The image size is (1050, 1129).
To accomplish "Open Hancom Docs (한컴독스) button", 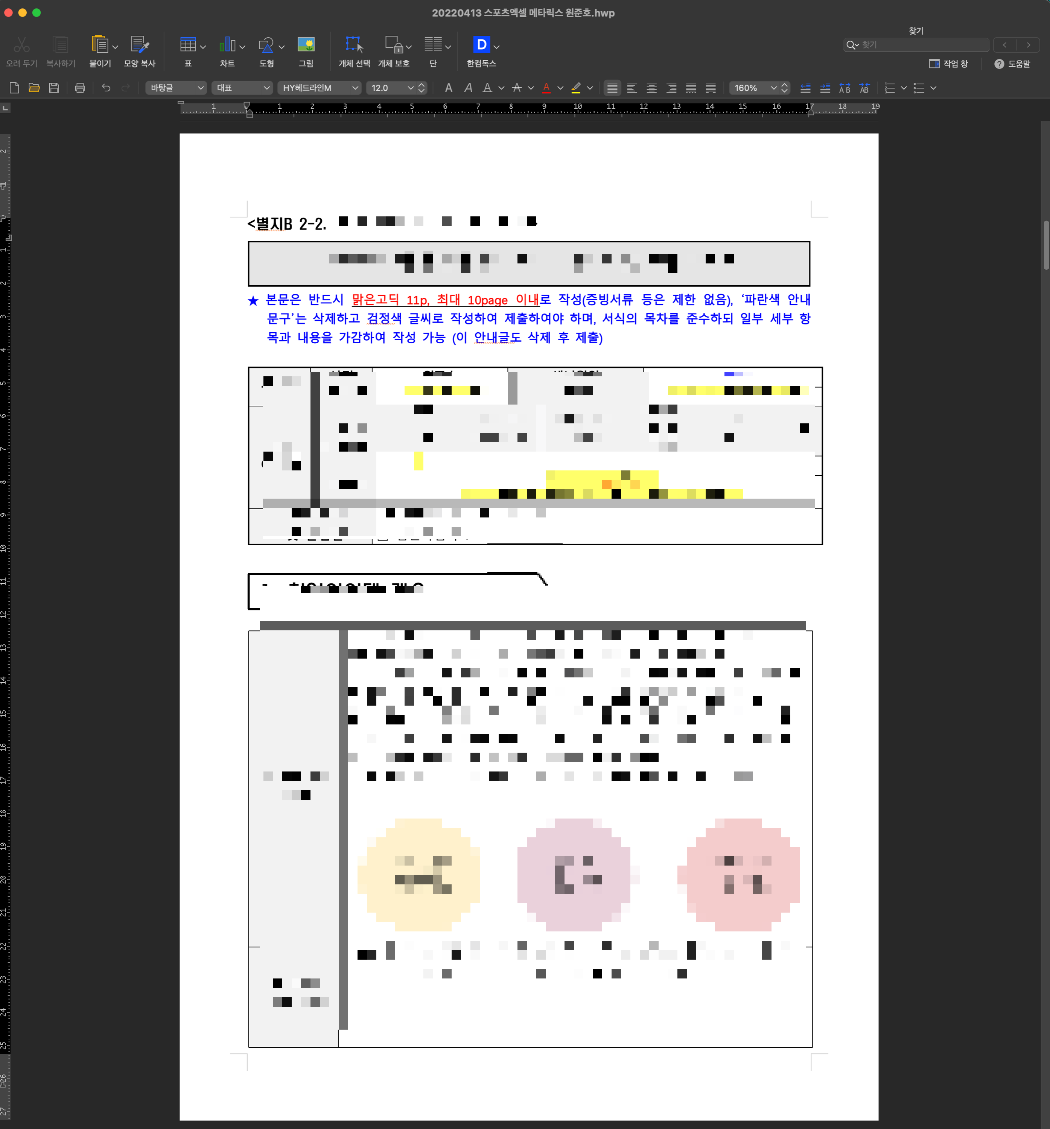I will coord(481,45).
